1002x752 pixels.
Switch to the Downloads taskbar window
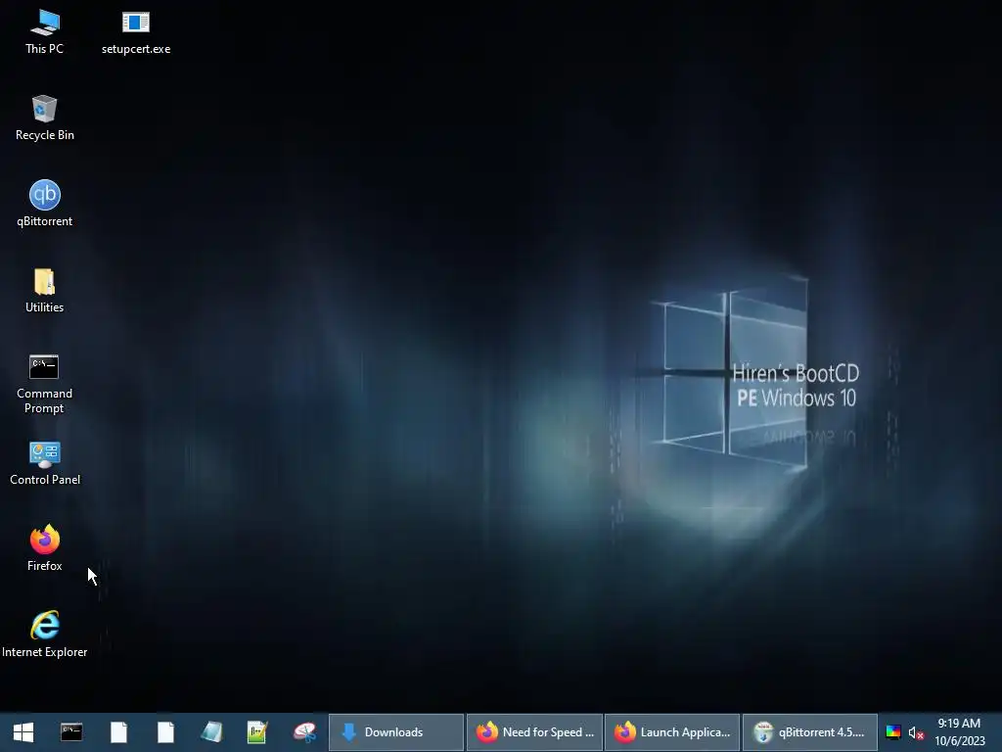pos(395,732)
